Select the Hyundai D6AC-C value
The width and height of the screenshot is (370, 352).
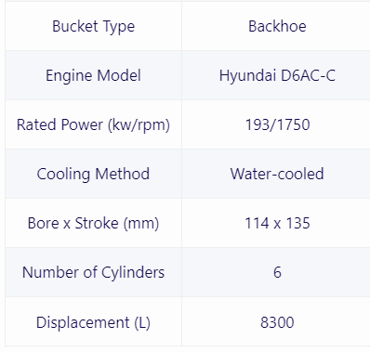(x=277, y=75)
